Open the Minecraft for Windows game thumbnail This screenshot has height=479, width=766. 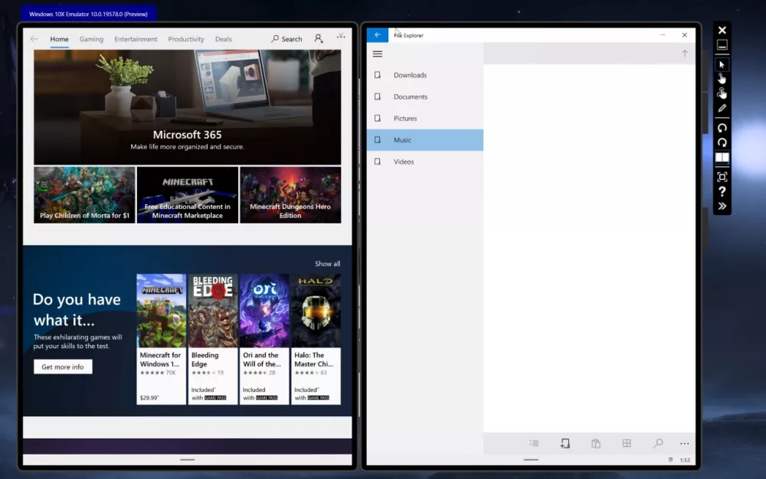pyautogui.click(x=161, y=311)
